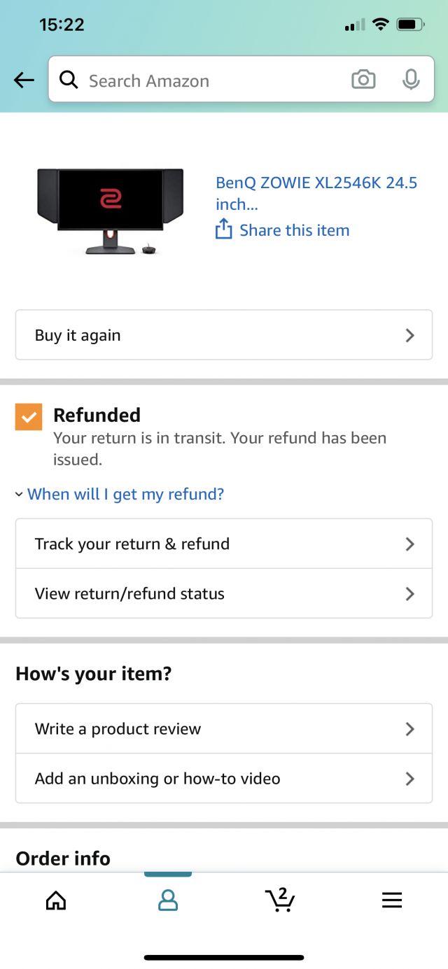Click chevron on Buy it again row
This screenshot has height=969, width=448.
410,335
